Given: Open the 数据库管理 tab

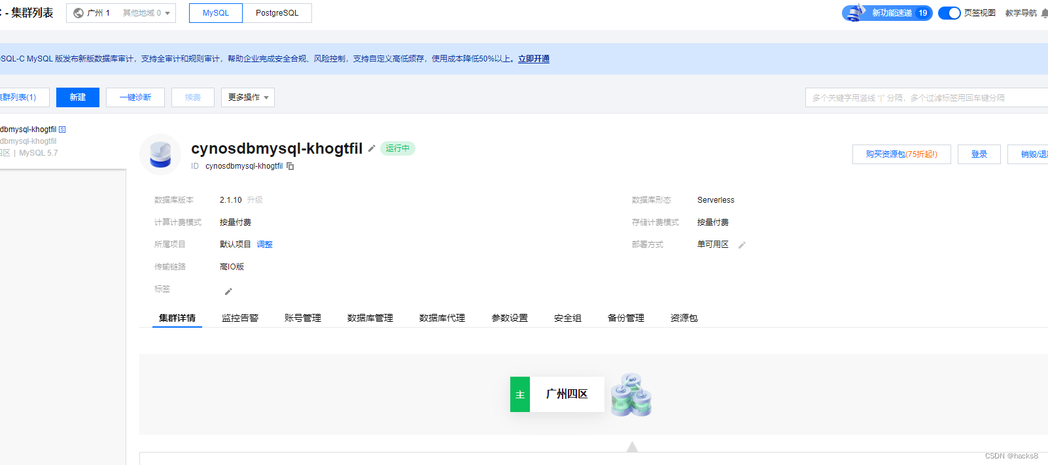Looking at the screenshot, I should [x=370, y=318].
